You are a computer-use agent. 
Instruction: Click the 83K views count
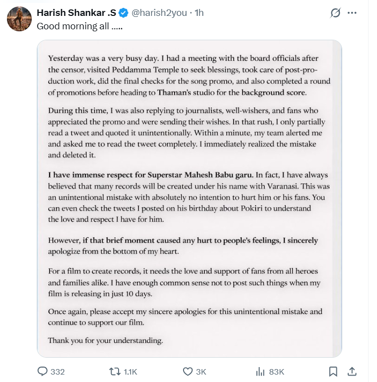click(x=276, y=372)
